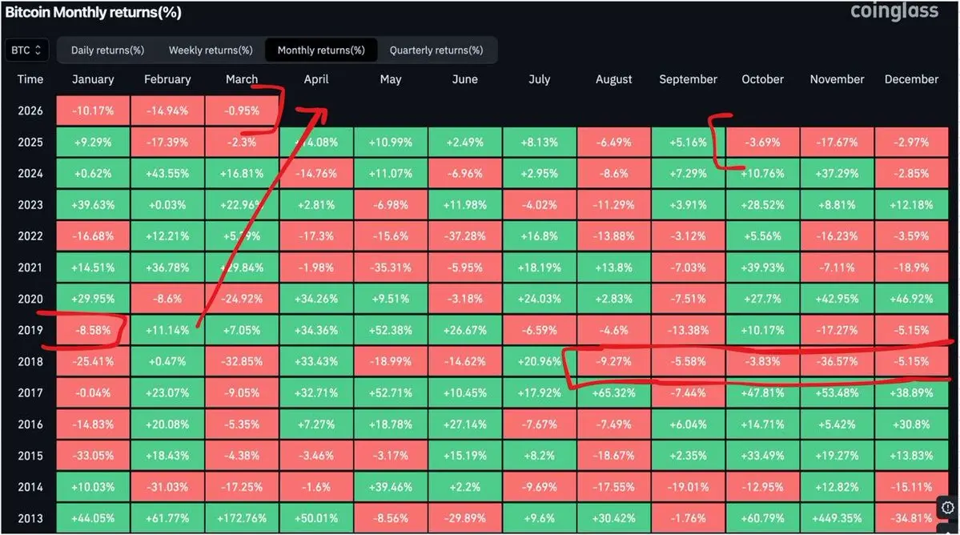The image size is (960, 535).
Task: Click the -17.67% November 2025 cell
Action: click(x=837, y=142)
